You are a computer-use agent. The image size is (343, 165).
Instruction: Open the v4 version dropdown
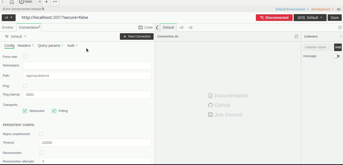click(9, 18)
